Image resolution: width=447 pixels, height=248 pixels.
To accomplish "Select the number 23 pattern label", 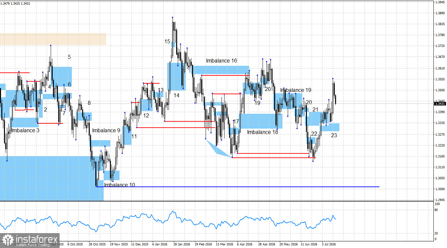I will [x=334, y=135].
